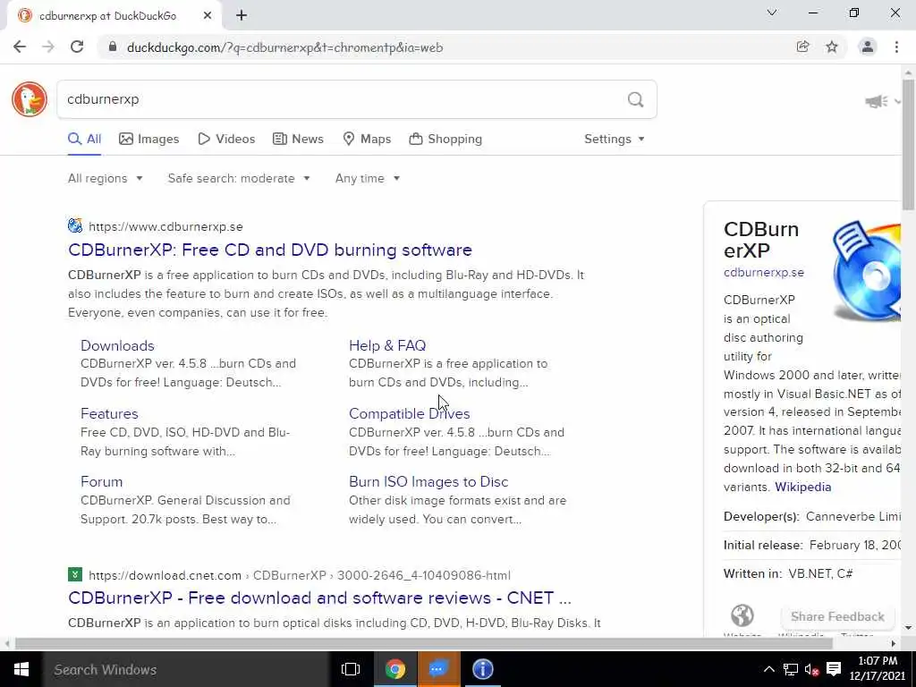The height and width of the screenshot is (687, 916).
Task: Click the Website globe icon in info panel
Action: pyautogui.click(x=742, y=615)
